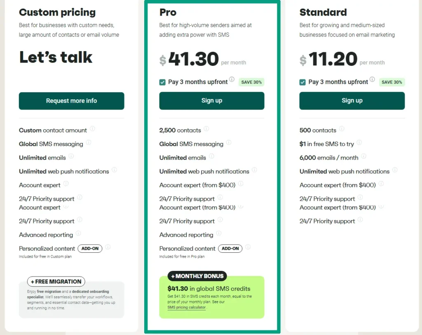Image resolution: width=422 pixels, height=335 pixels.
Task: Uncheck Pay 3 months upfront on Pro plan
Action: click(163, 82)
